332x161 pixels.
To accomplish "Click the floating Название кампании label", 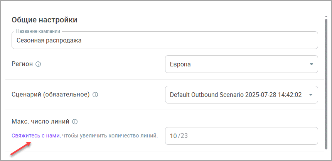I will (x=38, y=31).
